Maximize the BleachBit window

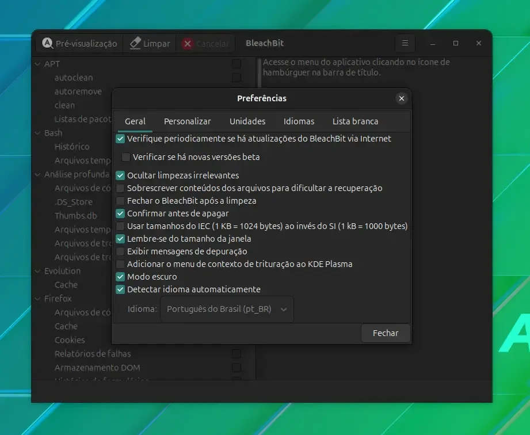(456, 43)
